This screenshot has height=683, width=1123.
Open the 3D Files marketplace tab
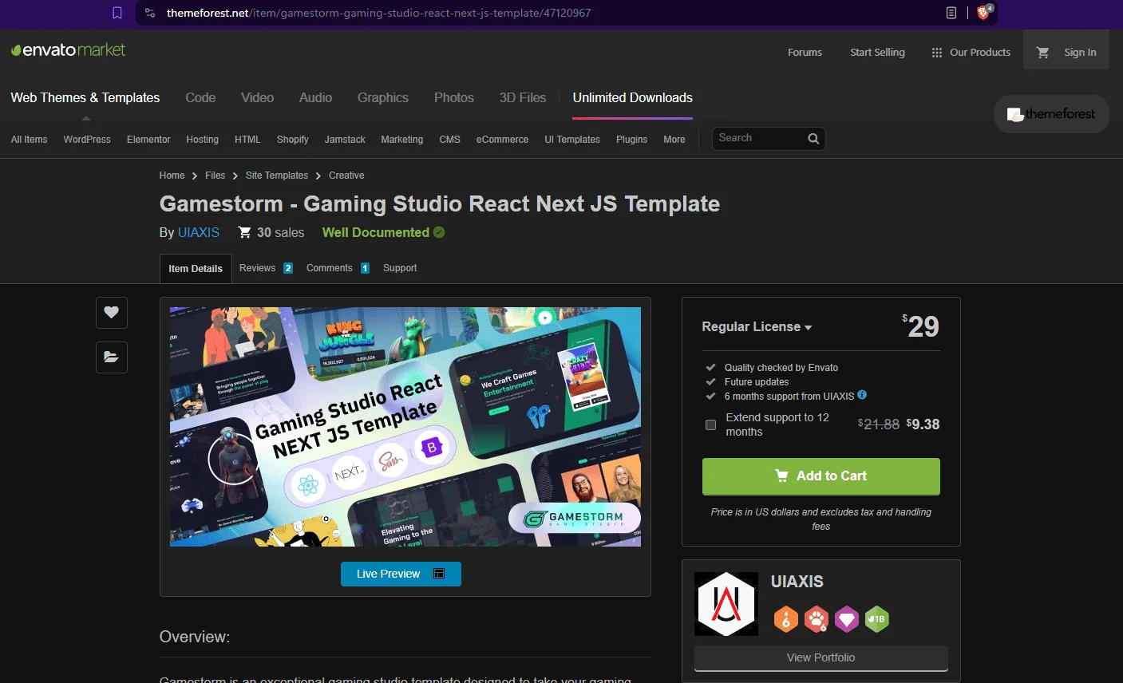click(523, 97)
